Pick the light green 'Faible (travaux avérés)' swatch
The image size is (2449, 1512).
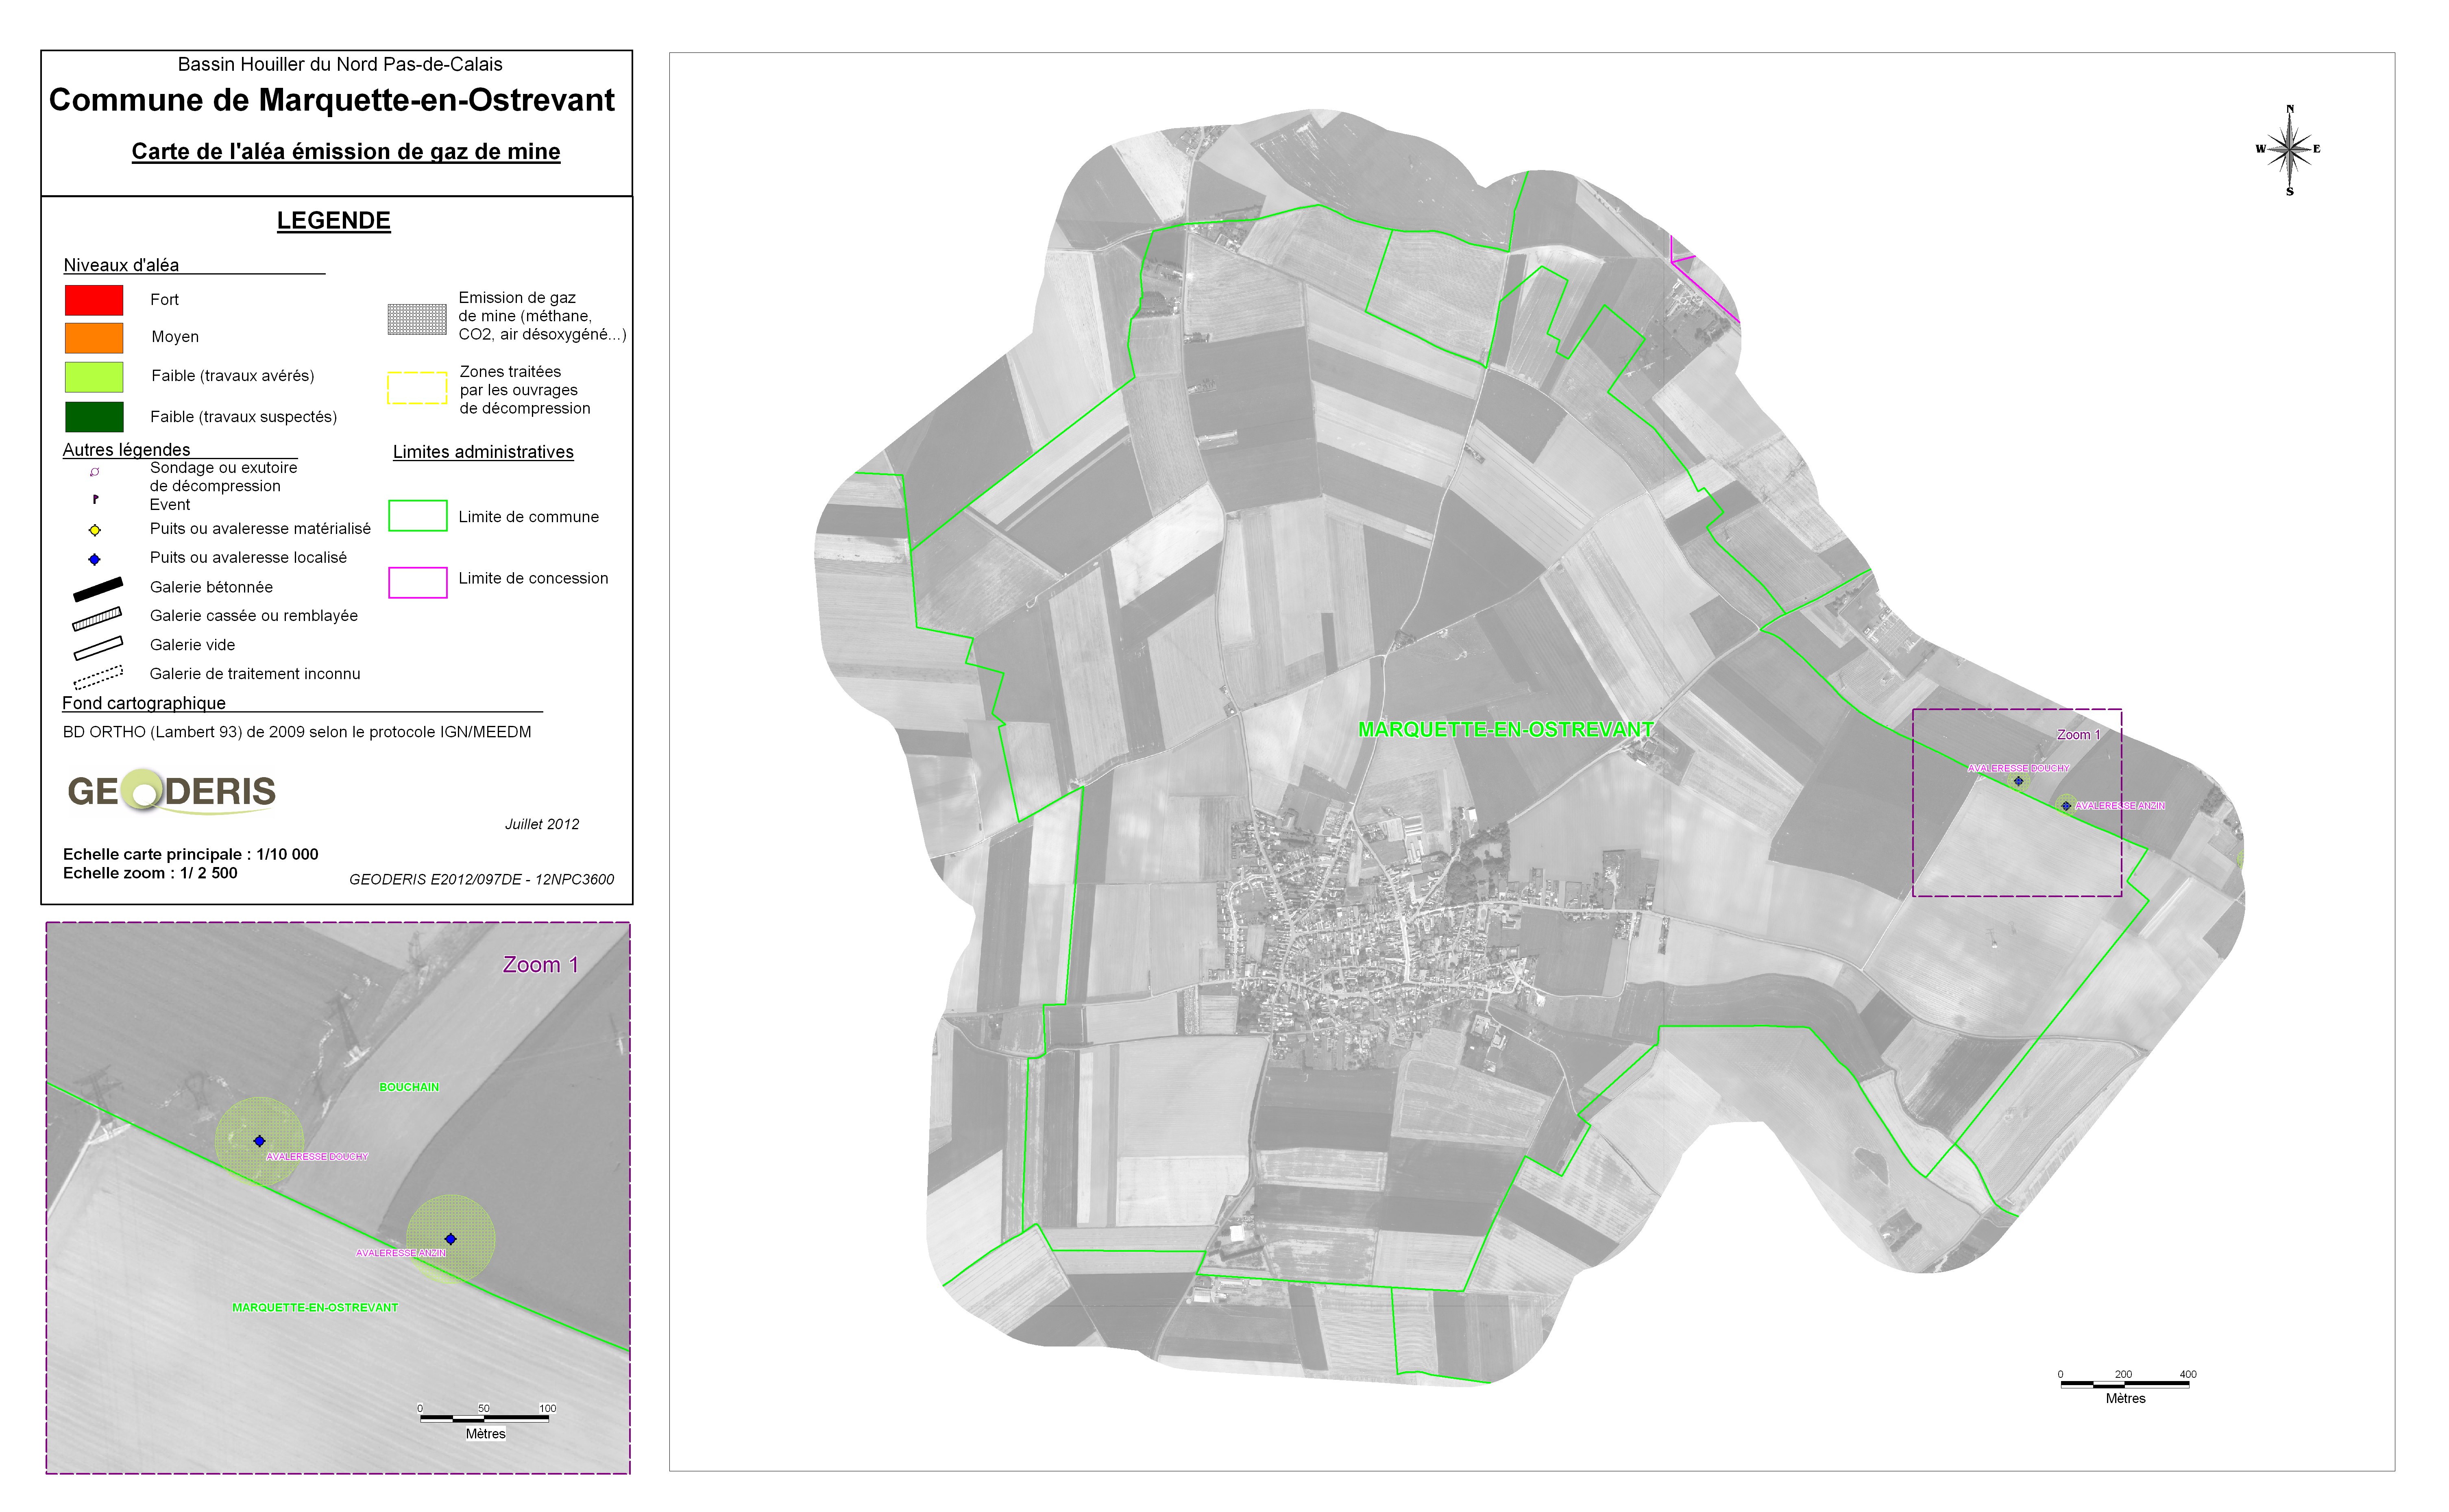coord(94,377)
